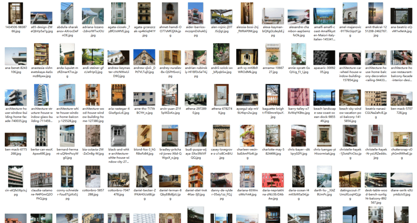Select the architecture-house-window-building-home-facade-740035 thumbnail
Viewport: 417px width, 223px height.
16,98
